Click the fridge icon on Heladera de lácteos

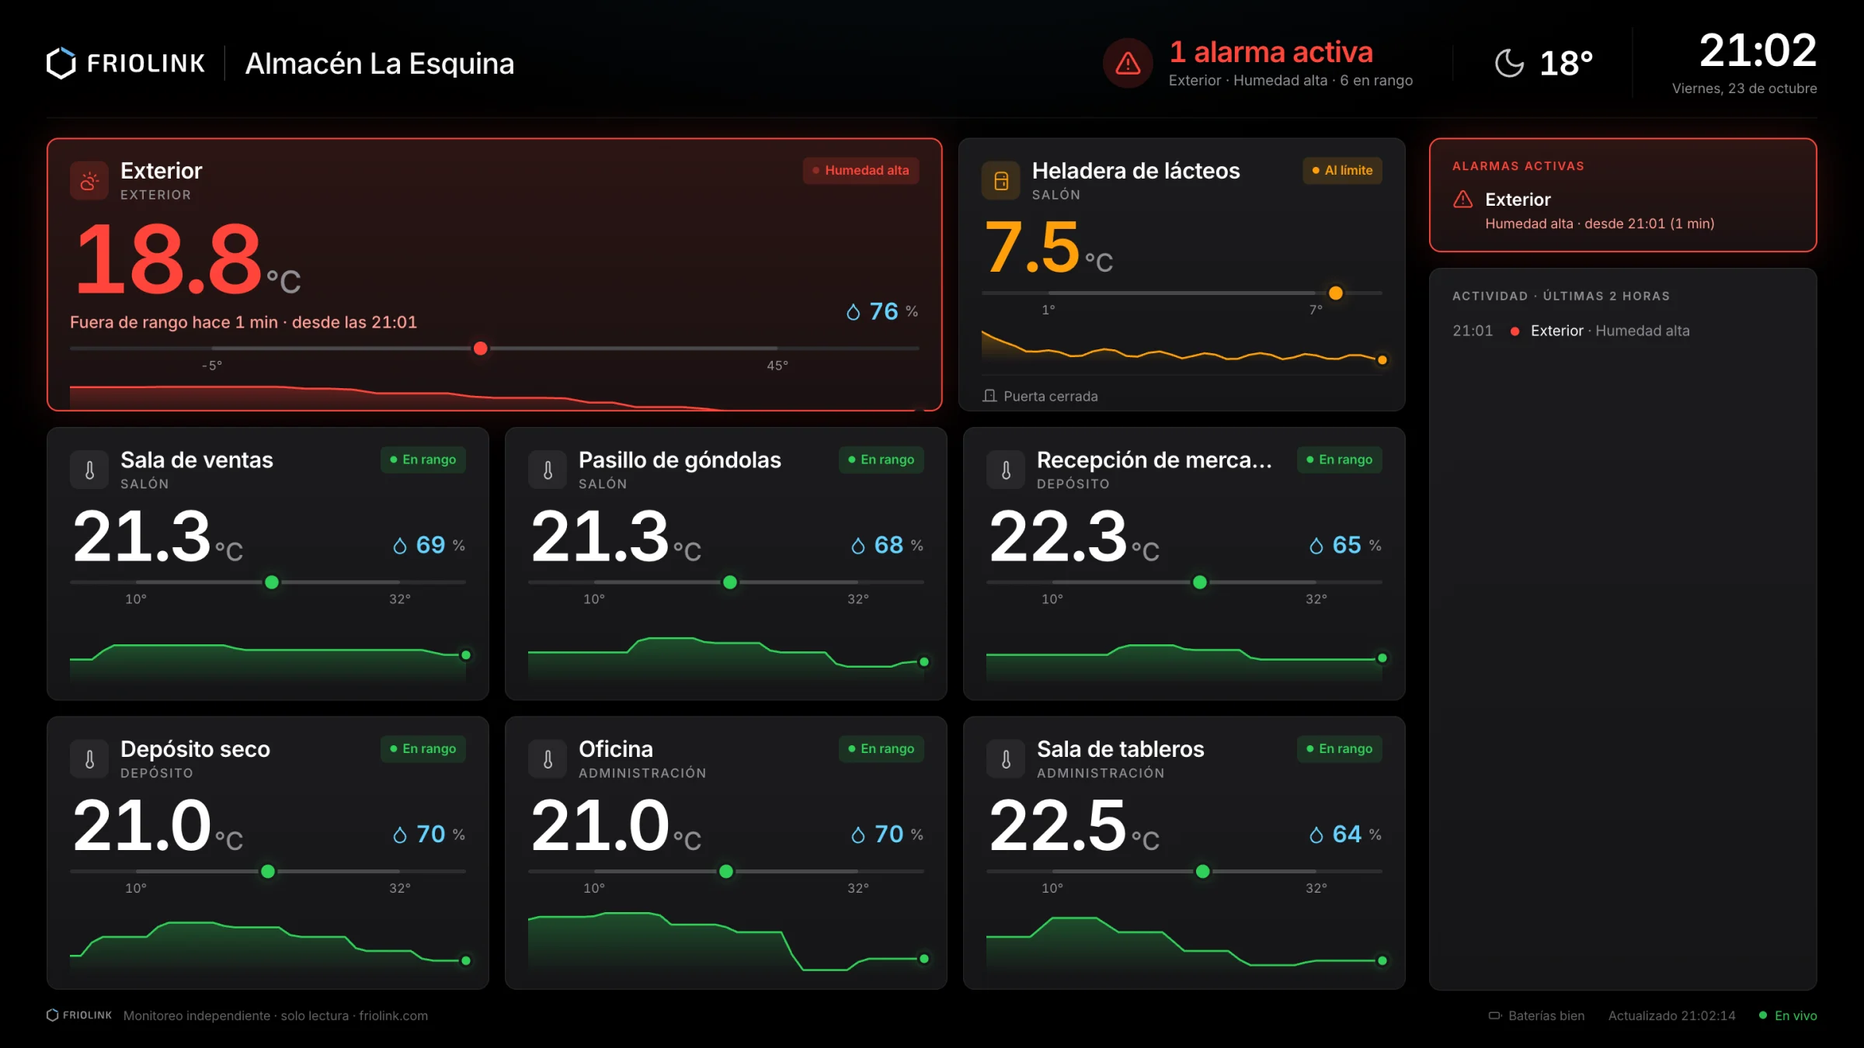click(x=1001, y=181)
